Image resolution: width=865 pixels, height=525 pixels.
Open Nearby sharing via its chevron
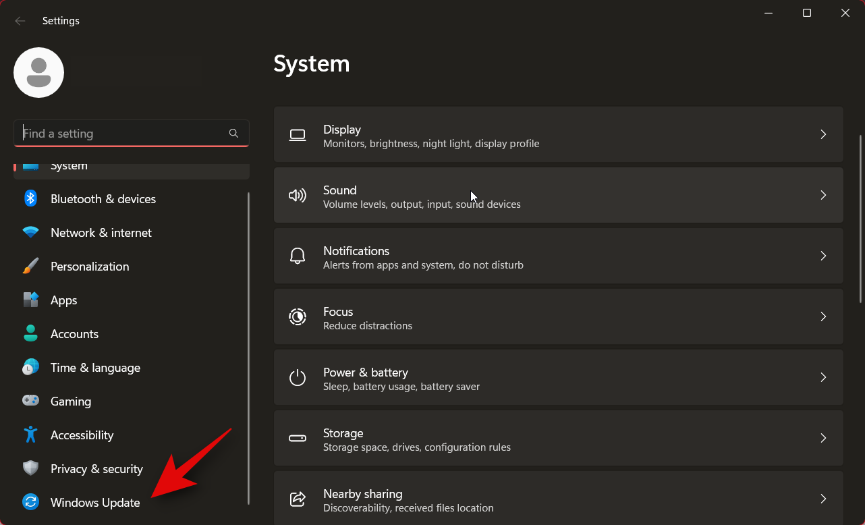[x=823, y=499]
